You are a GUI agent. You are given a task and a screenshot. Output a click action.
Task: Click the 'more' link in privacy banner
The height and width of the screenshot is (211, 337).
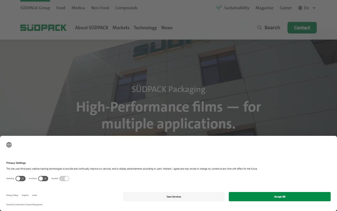pyautogui.click(x=34, y=195)
